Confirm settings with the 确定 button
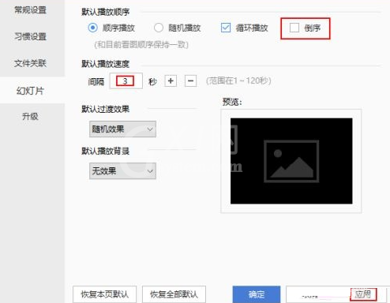This screenshot has height=303, width=390. 257,294
